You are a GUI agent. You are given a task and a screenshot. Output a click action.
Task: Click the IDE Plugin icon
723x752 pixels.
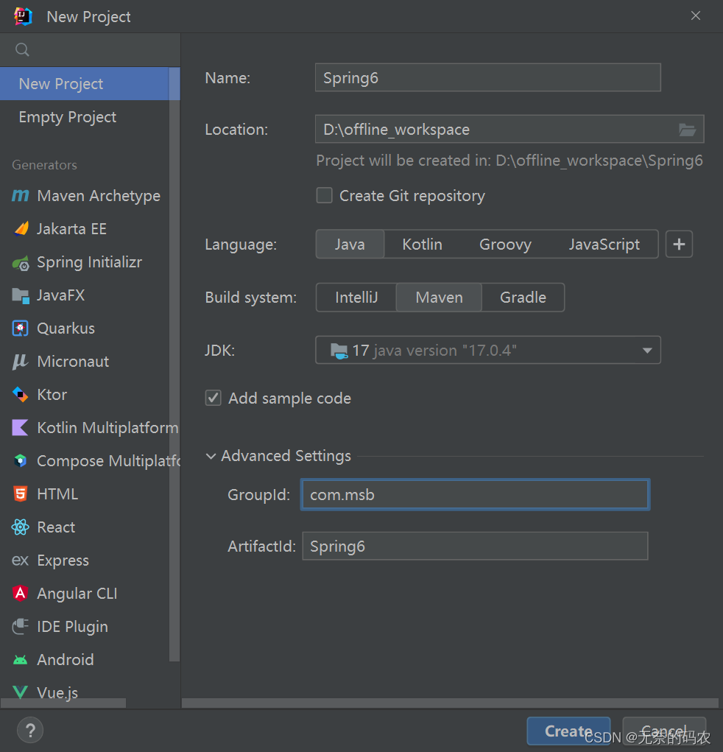[x=20, y=626]
